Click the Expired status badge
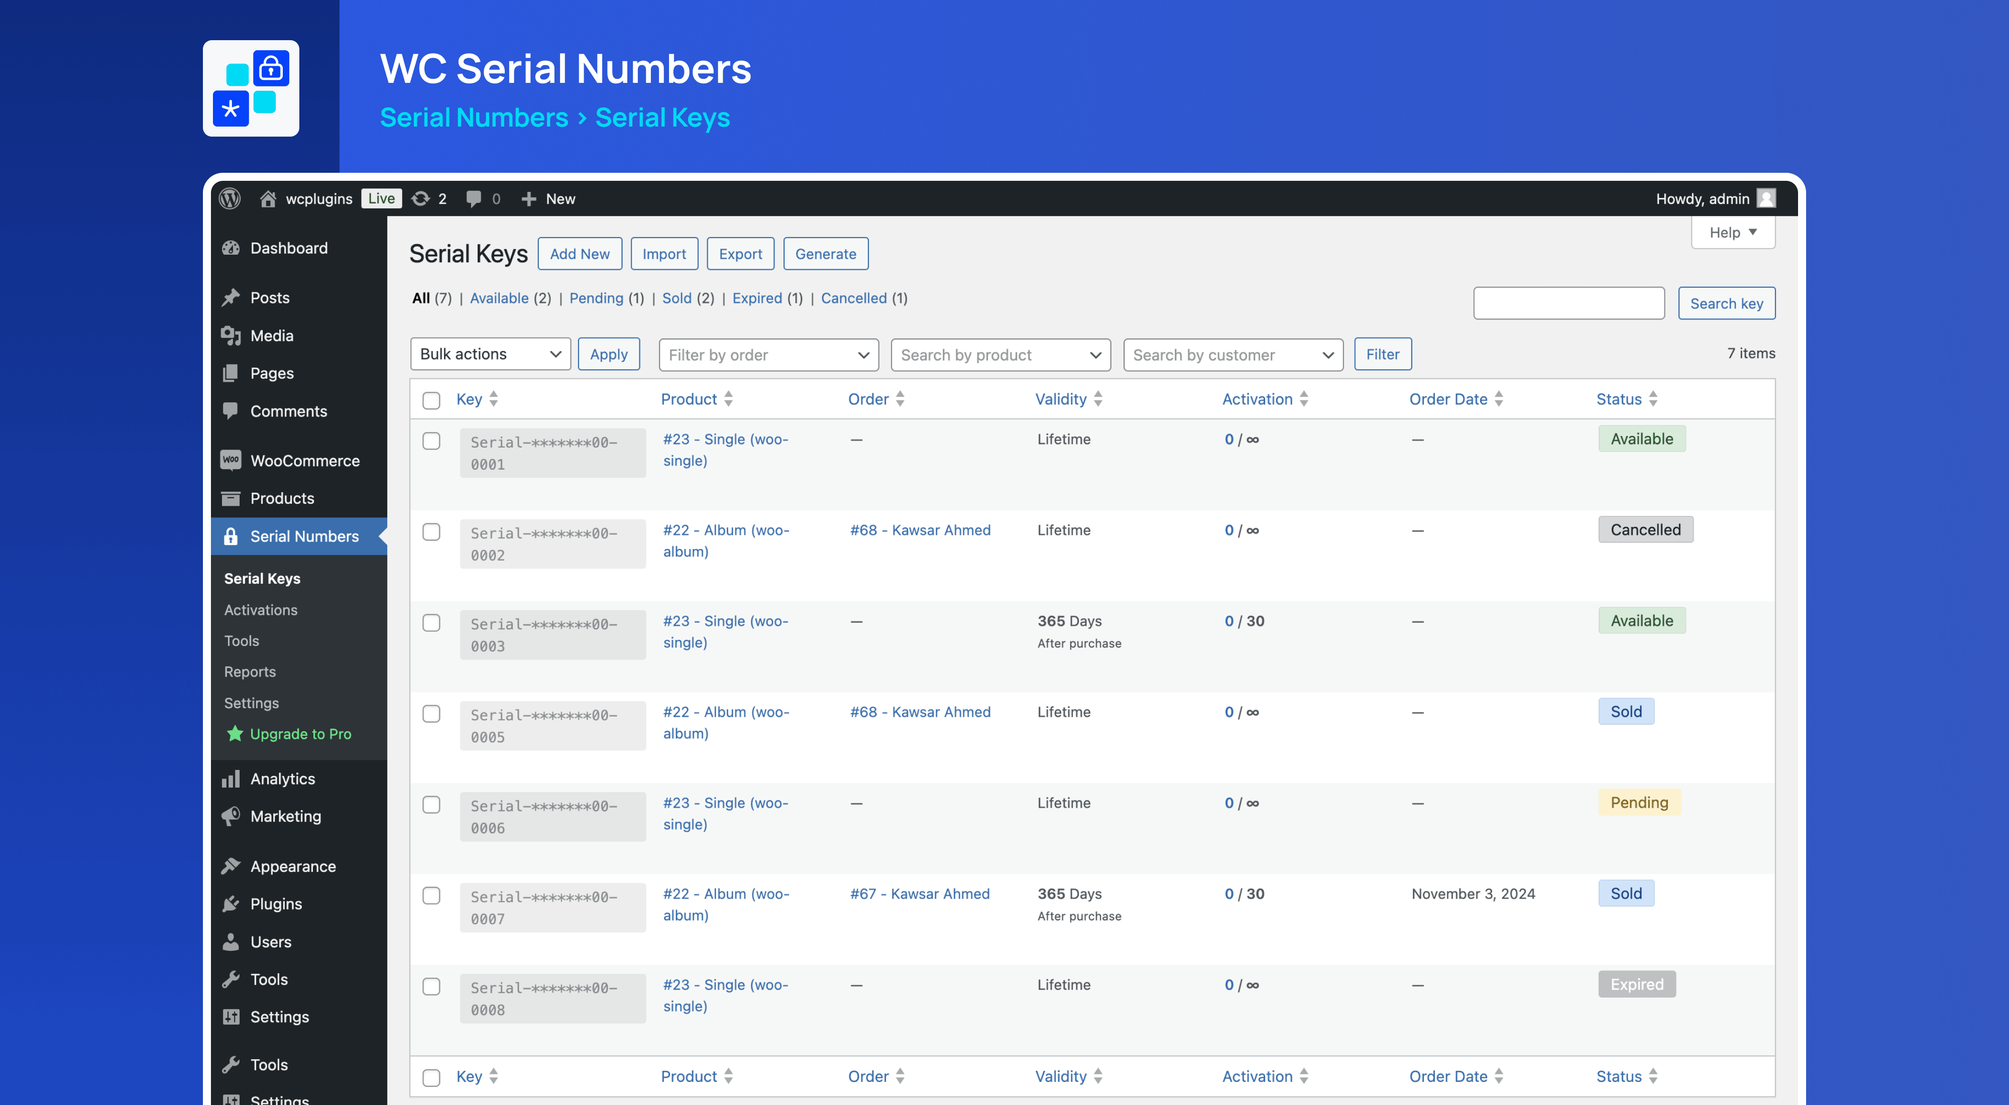The height and width of the screenshot is (1105, 2009). [x=1637, y=984]
